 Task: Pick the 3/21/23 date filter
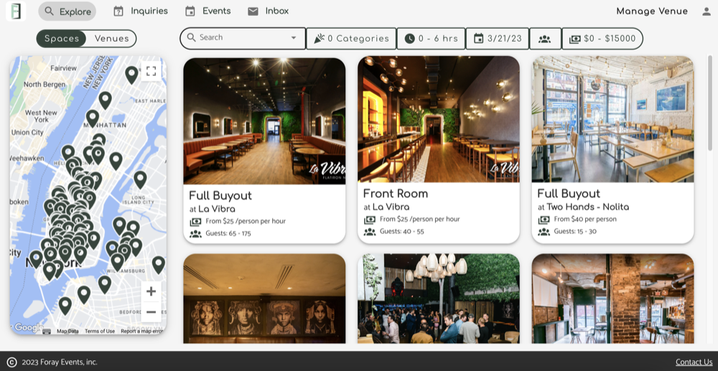pos(497,39)
